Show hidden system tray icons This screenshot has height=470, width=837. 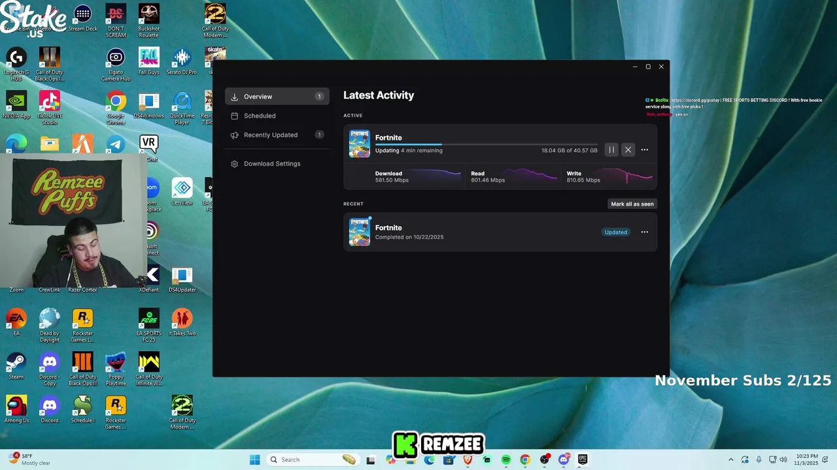[731, 460]
